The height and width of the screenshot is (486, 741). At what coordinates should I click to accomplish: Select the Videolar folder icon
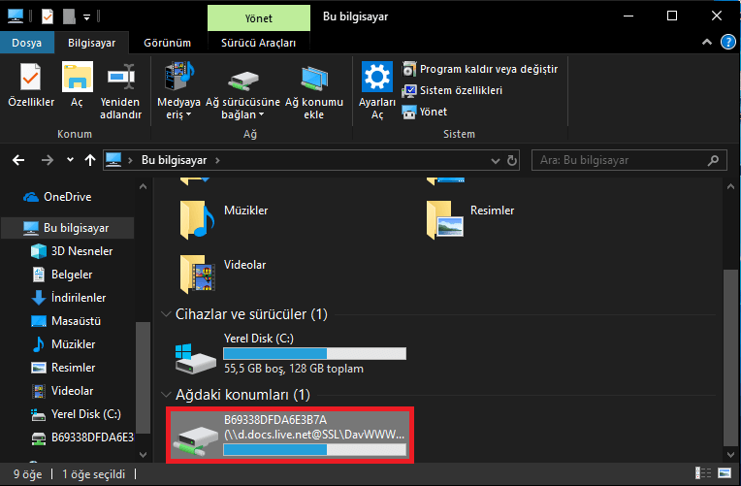coord(198,274)
